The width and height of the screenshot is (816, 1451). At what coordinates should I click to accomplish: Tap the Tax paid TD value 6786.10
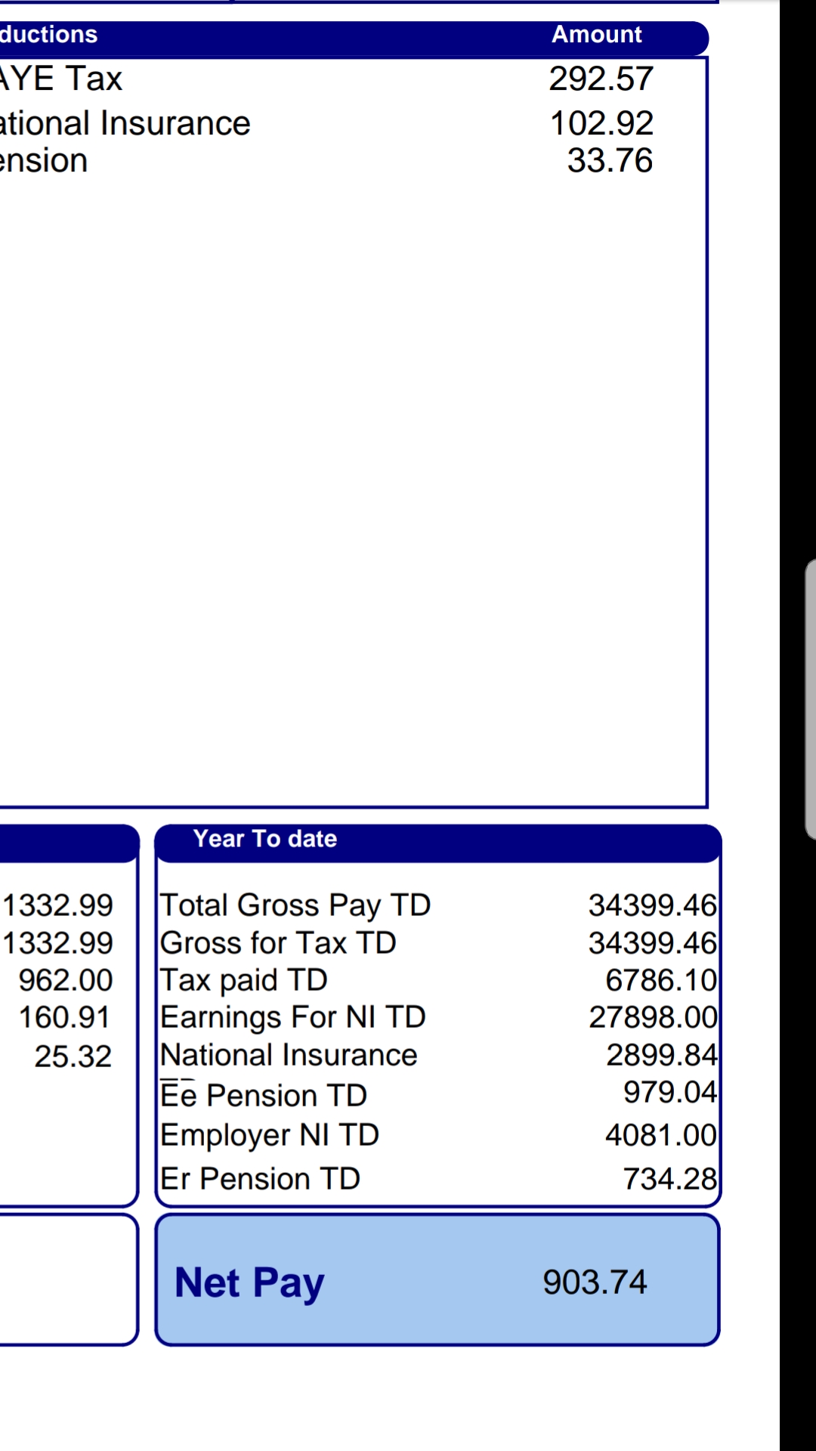click(x=660, y=980)
